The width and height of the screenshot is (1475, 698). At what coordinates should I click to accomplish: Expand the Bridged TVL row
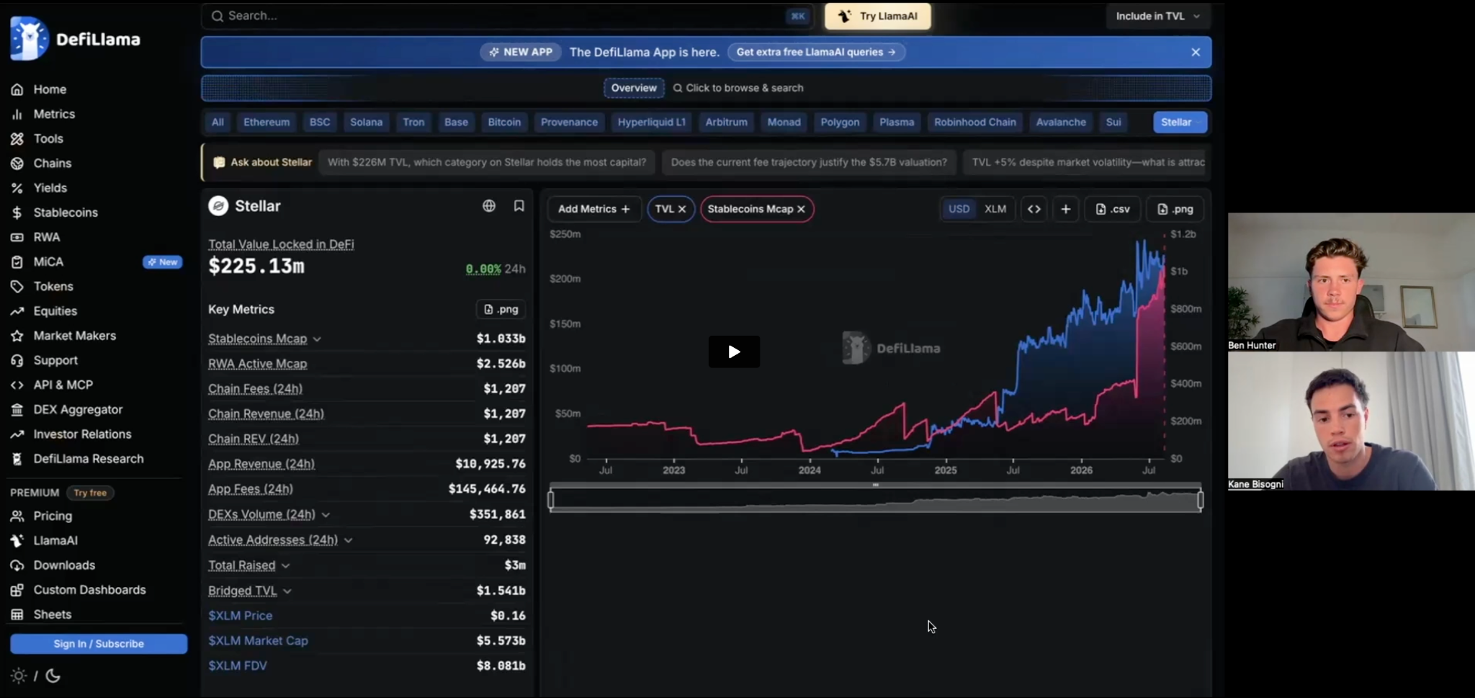pos(287,591)
